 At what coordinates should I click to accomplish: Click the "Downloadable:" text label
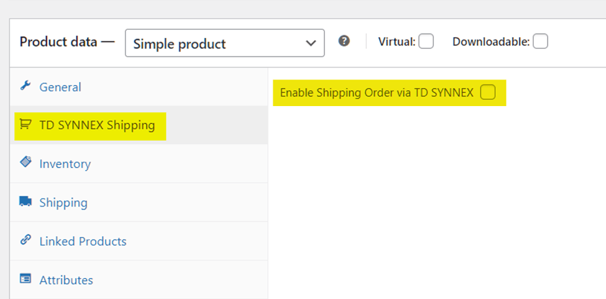coord(490,42)
